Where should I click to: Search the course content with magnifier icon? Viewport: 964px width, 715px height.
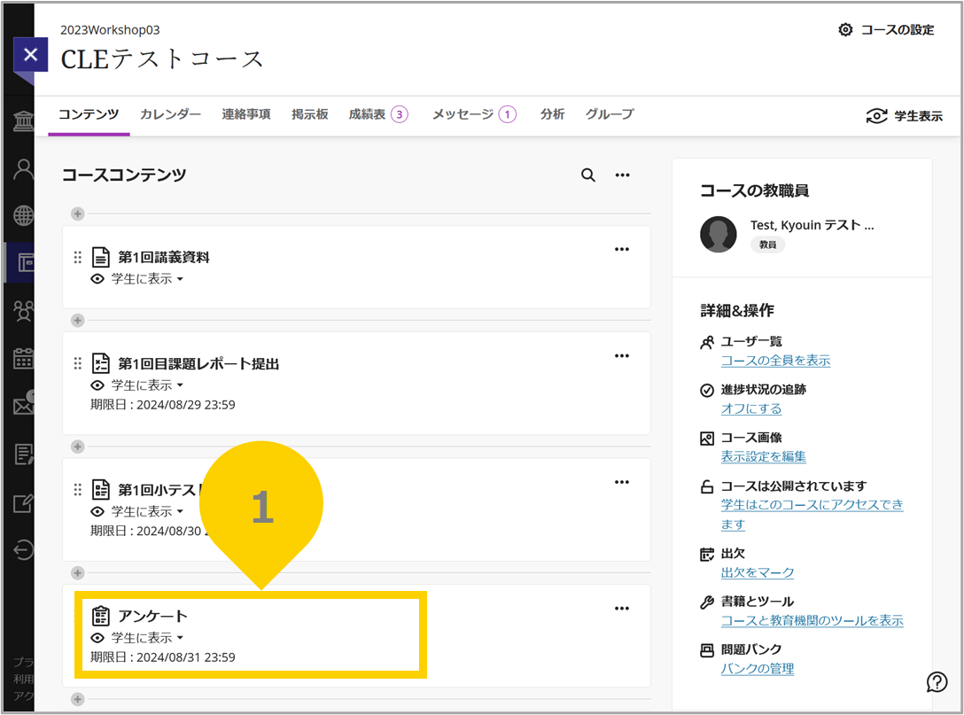[x=587, y=175]
